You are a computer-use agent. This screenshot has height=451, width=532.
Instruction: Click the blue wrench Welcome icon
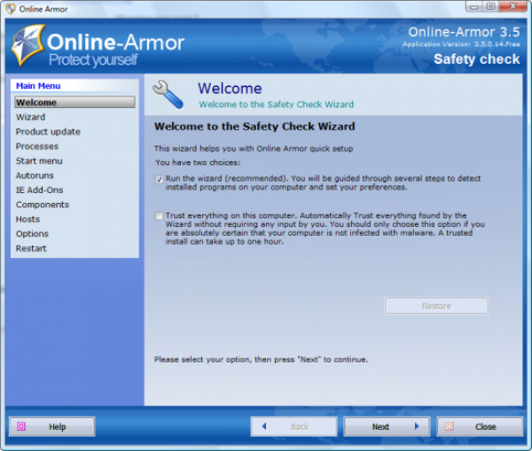click(168, 95)
